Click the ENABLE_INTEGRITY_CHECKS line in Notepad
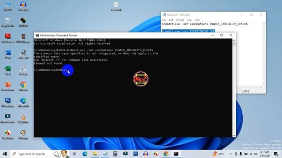Viewport: 282px width, 158px height. click(x=204, y=24)
